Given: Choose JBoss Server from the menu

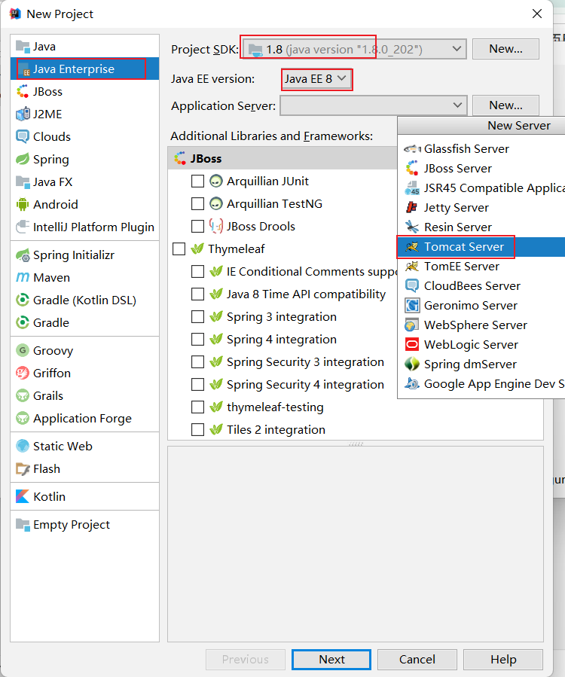Looking at the screenshot, I should [x=481, y=169].
